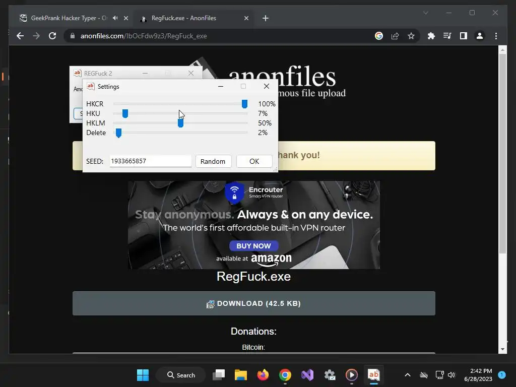Screen dimensions: 516x387
Task: Show hidden system tray icons
Action: [407, 375]
